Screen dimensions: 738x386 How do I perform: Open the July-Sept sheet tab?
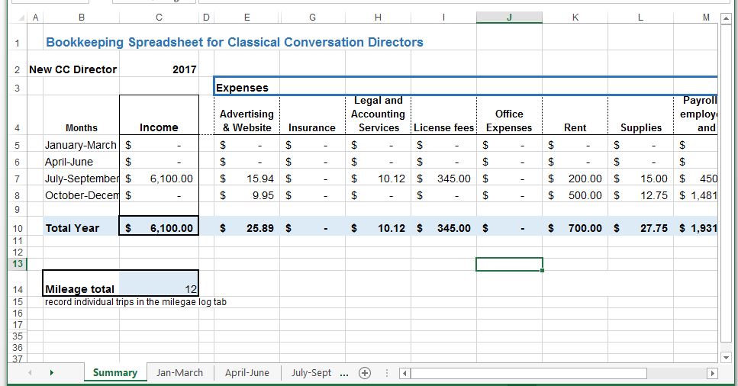pos(311,373)
